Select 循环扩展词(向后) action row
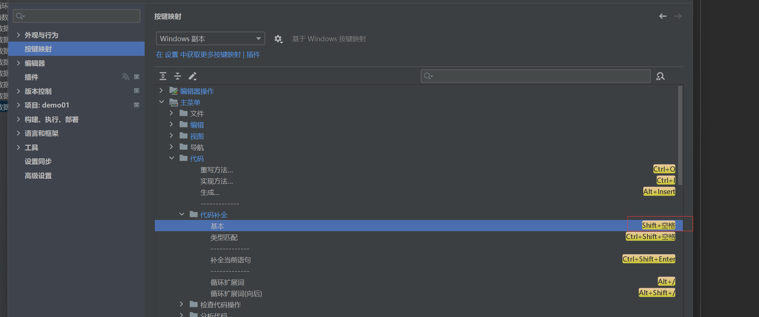Viewport: 759px width, 317px height. click(418, 293)
